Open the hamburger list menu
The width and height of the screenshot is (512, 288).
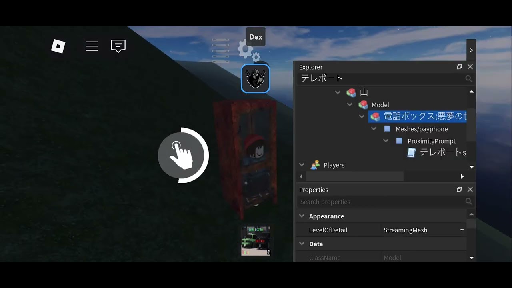(x=92, y=46)
